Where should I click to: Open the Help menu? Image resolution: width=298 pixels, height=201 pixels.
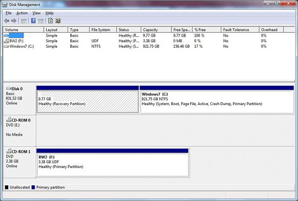(49, 13)
